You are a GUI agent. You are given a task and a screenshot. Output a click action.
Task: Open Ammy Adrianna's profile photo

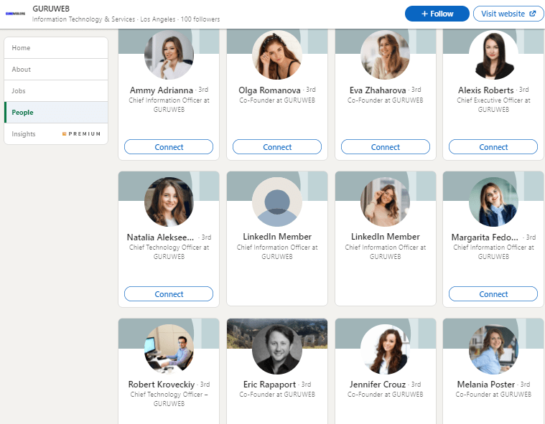169,55
